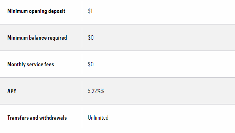The height and width of the screenshot is (133, 235).
Task: Click the word 'Monthly' in fees row
Action: [x=17, y=65]
